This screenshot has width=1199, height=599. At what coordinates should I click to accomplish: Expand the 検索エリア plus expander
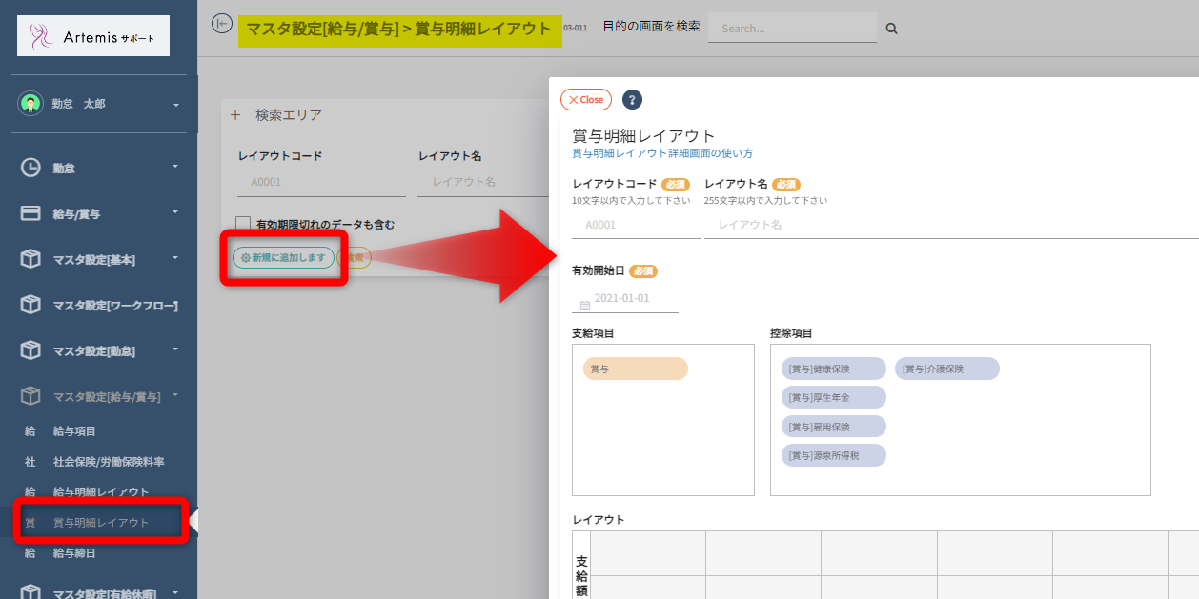[x=235, y=114]
